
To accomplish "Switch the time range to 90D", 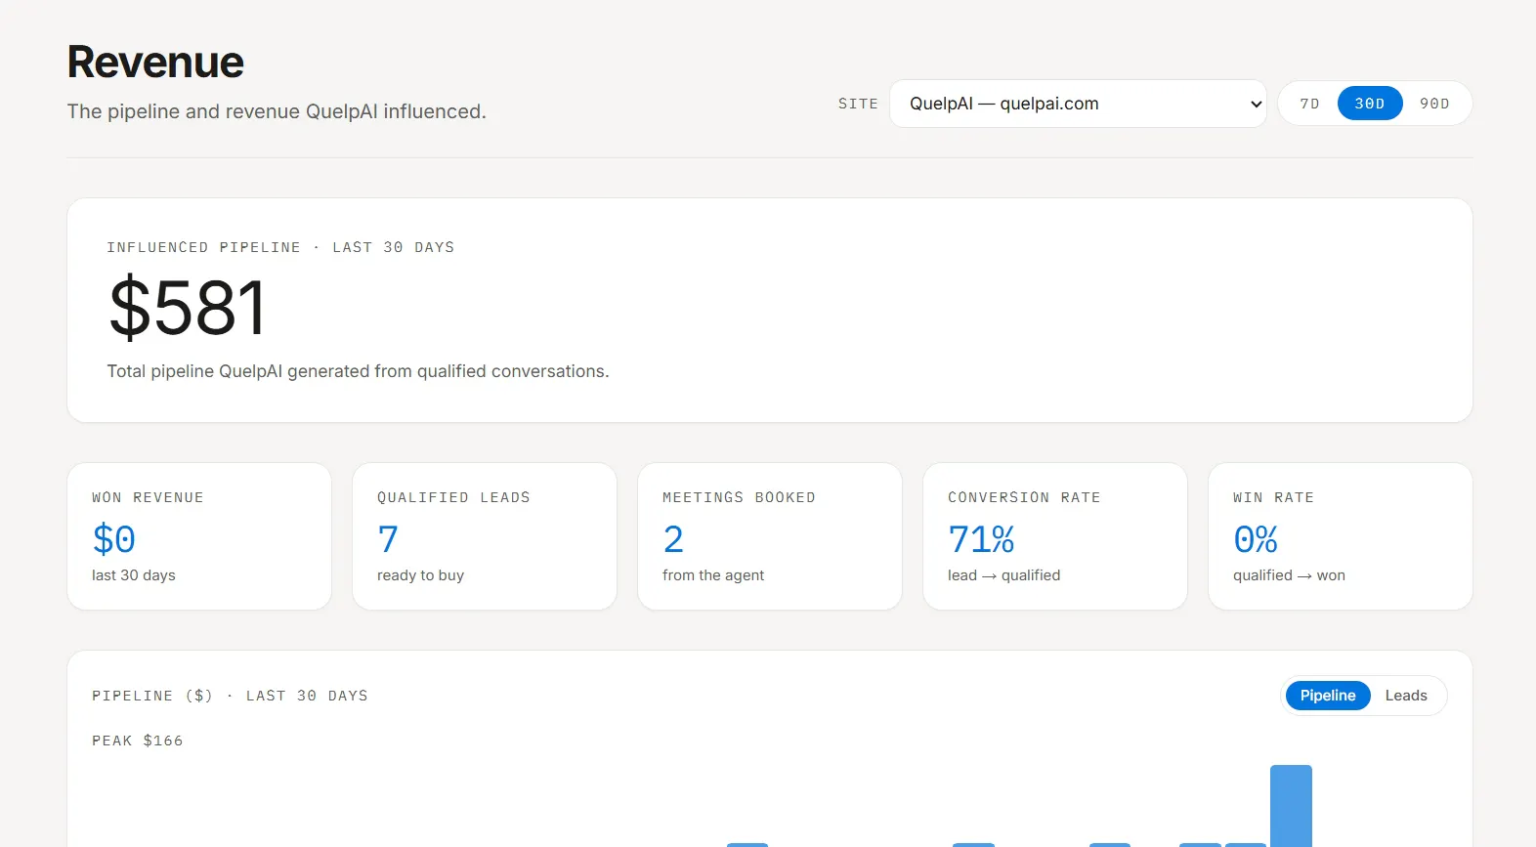I will 1434,104.
